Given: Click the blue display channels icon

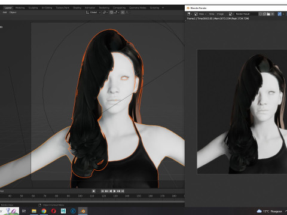Looking at the screenshot, I should (280, 14).
